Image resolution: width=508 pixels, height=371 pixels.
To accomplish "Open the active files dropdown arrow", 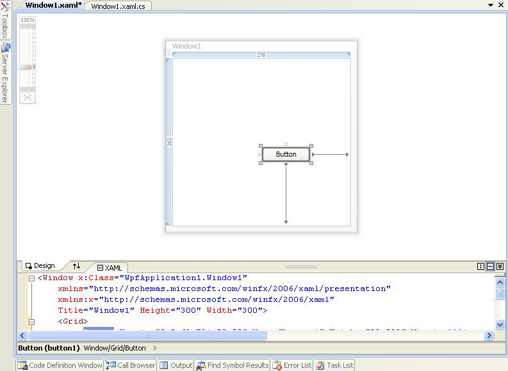I will tap(491, 5).
